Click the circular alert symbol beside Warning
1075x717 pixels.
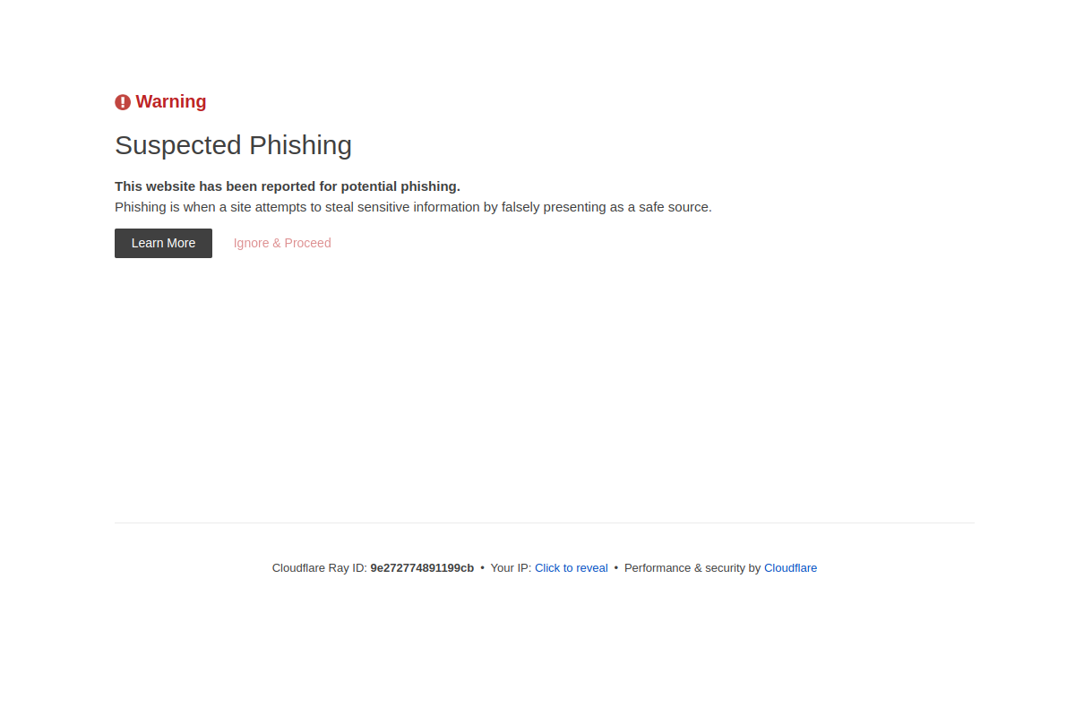(122, 101)
